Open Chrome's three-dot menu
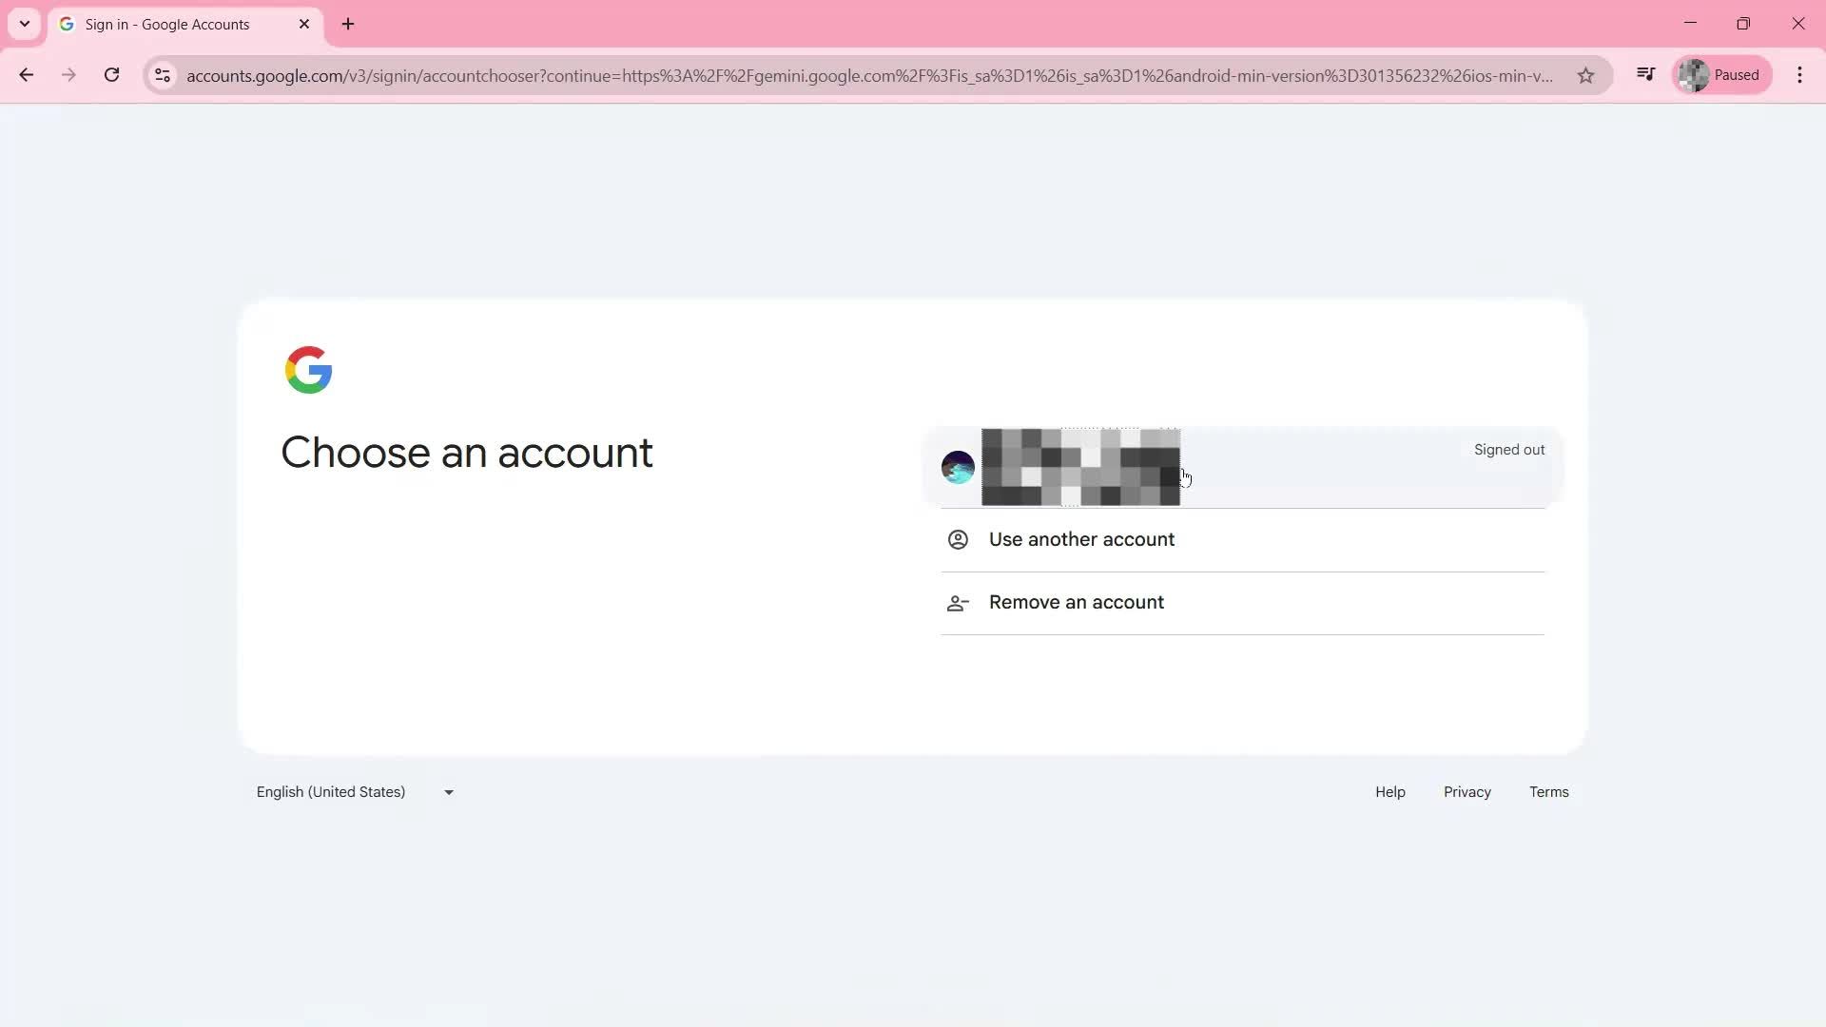This screenshot has height=1027, width=1826. (x=1800, y=74)
